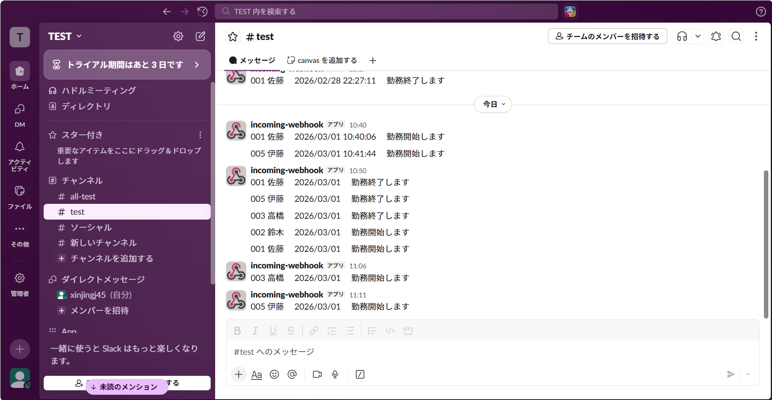Open the trial period banner

point(127,65)
